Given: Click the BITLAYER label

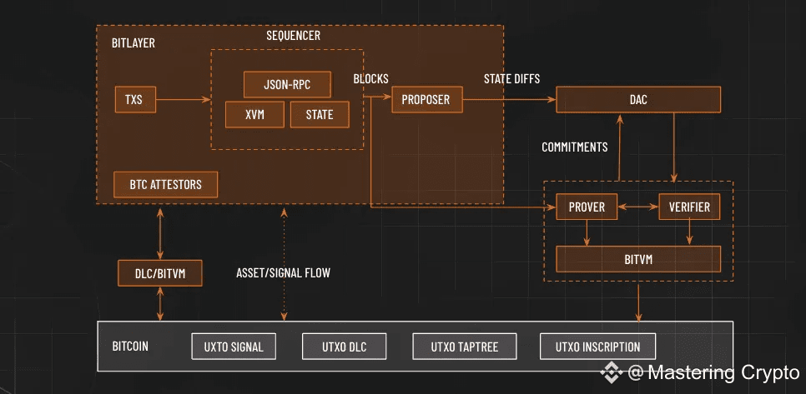Looking at the screenshot, I should tap(133, 43).
